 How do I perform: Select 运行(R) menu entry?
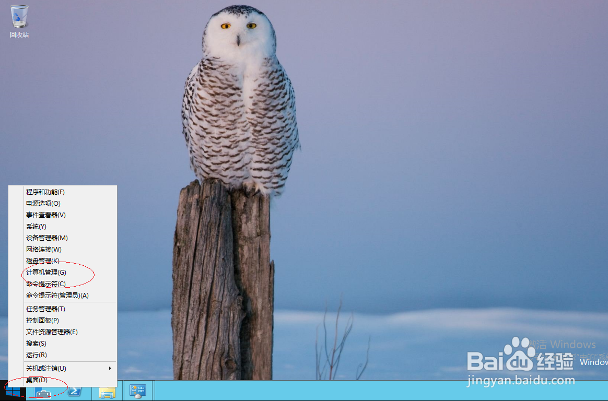[63, 355]
